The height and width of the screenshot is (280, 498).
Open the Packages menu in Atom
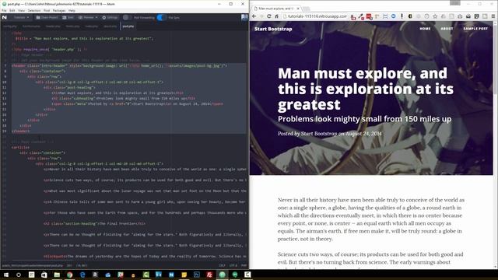59,10
